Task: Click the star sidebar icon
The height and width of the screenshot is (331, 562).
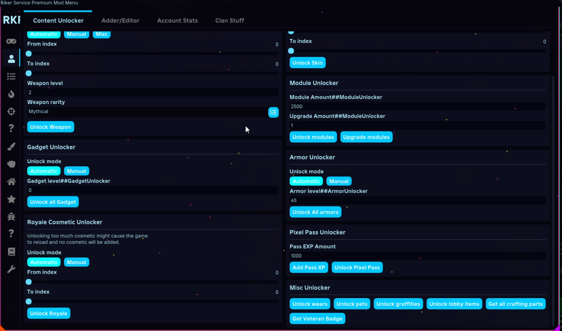Action: pyautogui.click(x=11, y=199)
